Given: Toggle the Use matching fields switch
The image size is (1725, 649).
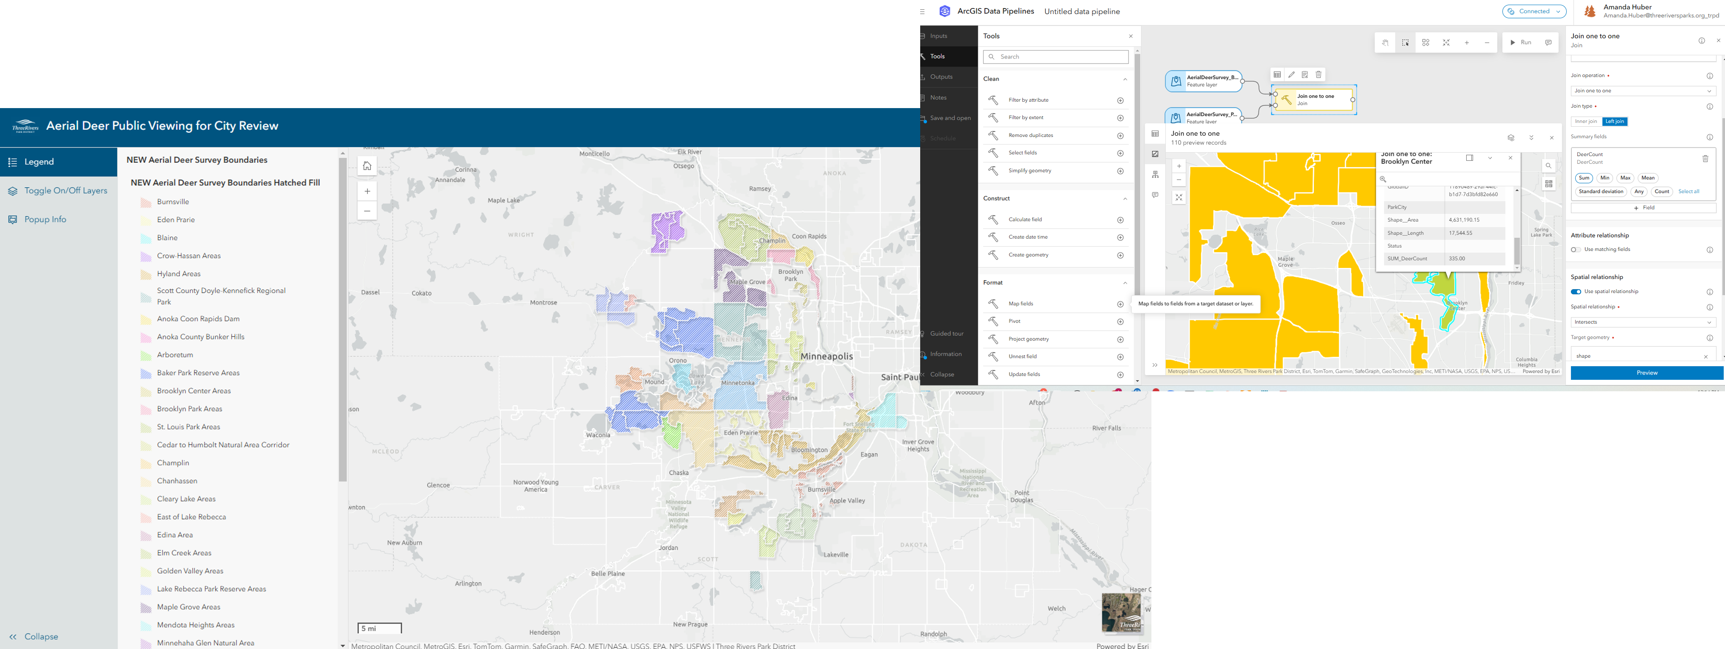Looking at the screenshot, I should [1576, 250].
